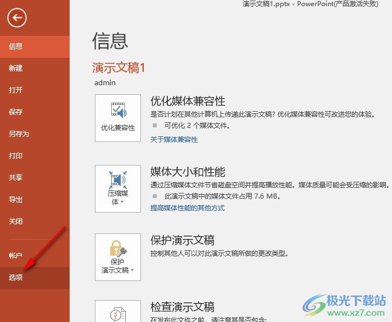Click the compress media speaker icon
This screenshot has height=322, width=392.
118,180
